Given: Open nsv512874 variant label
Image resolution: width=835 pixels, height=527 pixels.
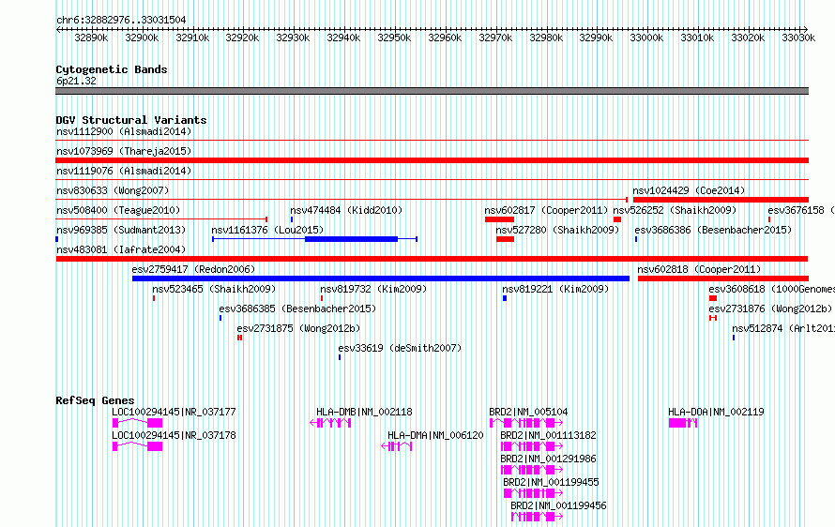Looking at the screenshot, I should [782, 328].
